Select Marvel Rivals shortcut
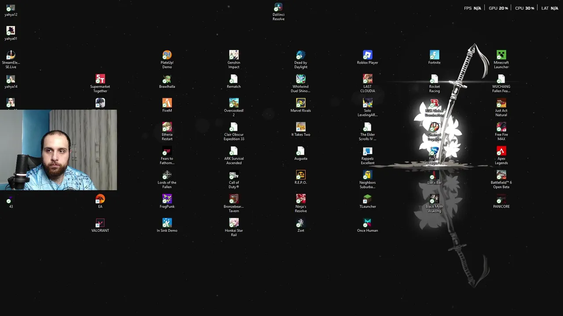The width and height of the screenshot is (563, 316). (301, 105)
